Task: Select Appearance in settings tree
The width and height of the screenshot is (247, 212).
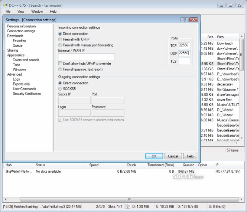Action: click(16, 55)
